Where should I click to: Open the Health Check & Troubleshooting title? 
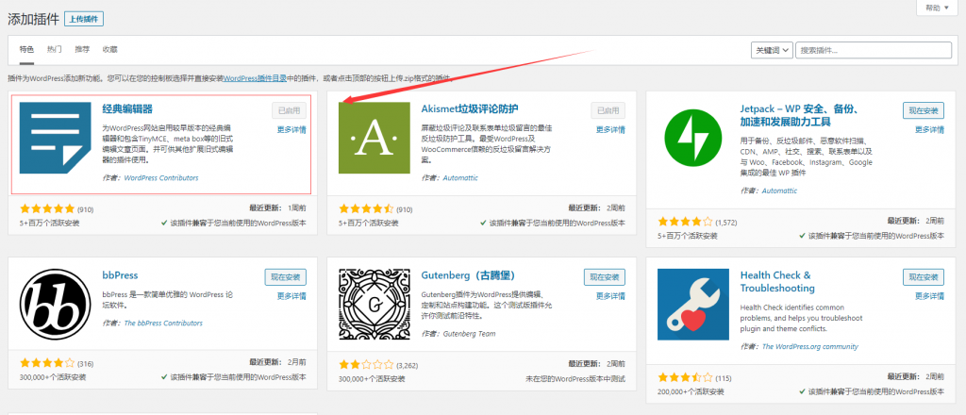coord(777,281)
